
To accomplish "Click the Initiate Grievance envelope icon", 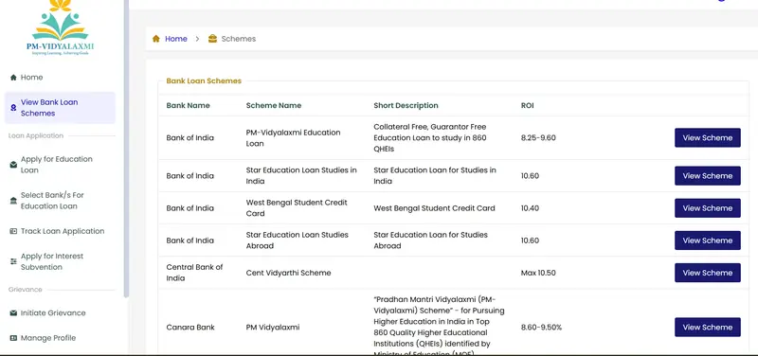I will [x=13, y=313].
